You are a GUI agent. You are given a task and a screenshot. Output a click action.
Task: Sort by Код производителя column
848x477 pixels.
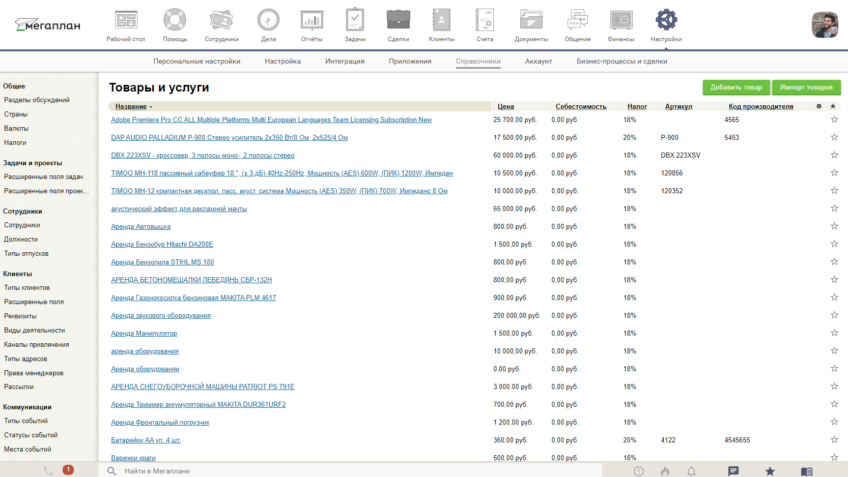(x=761, y=106)
